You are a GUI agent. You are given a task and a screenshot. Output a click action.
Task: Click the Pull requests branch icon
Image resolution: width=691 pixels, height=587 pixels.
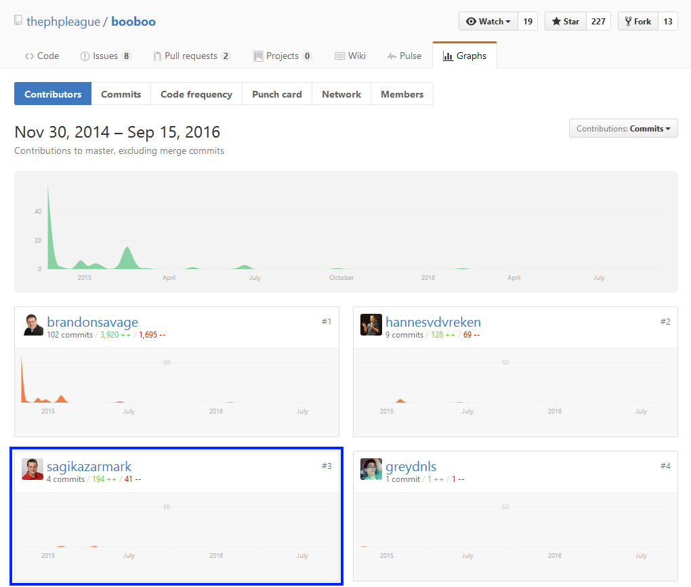point(157,56)
